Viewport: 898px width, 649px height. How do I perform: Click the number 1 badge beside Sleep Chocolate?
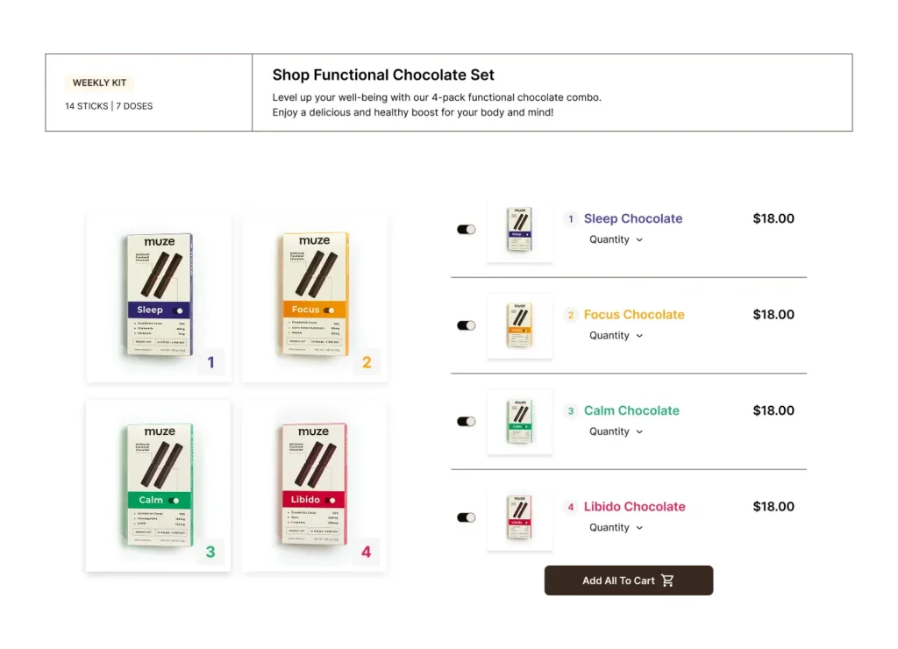[x=571, y=219]
